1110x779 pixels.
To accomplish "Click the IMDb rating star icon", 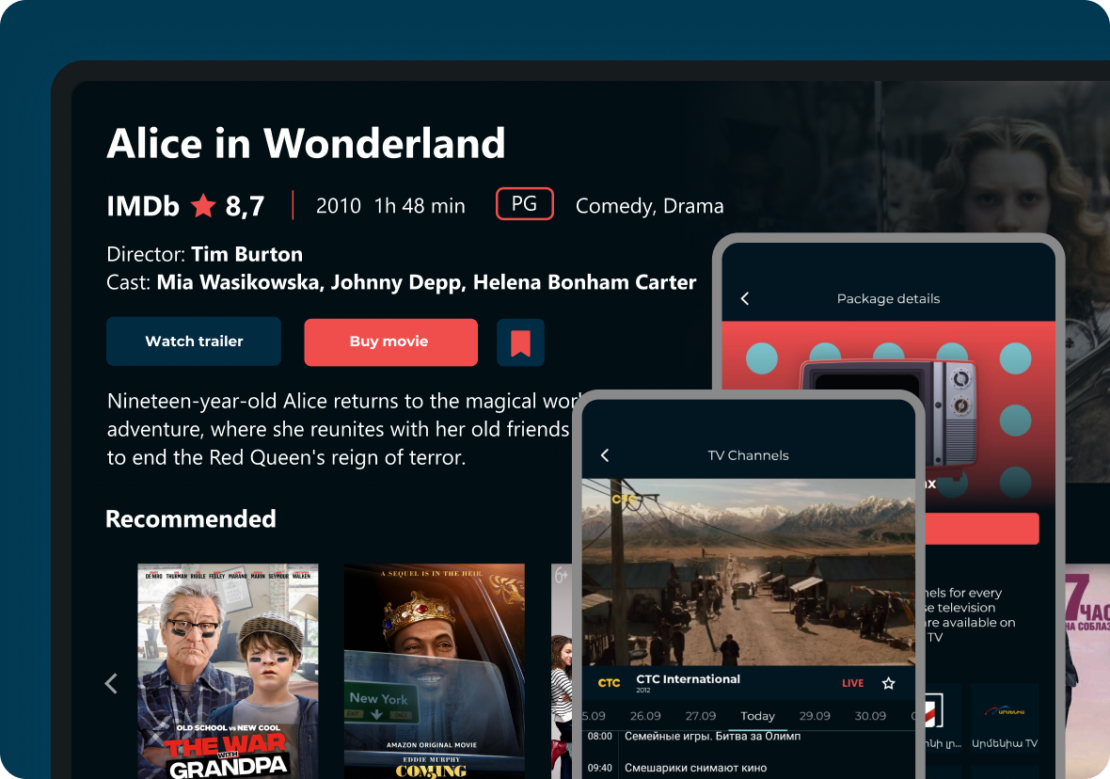I will point(203,206).
